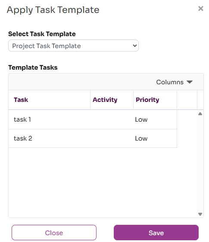Click the vertical scrollbar track of the grid
Viewport: 209px width, 242px height.
click(200, 164)
